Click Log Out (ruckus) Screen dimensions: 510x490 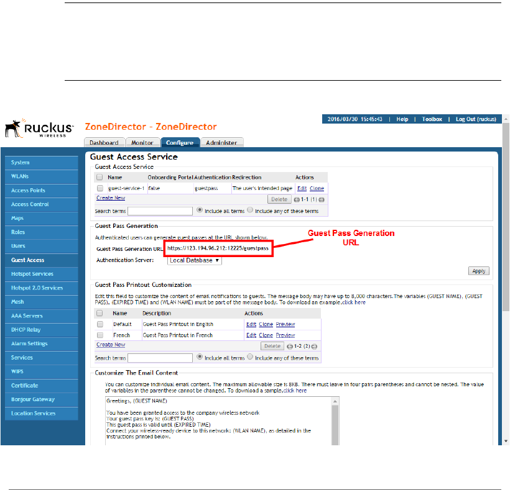476,119
